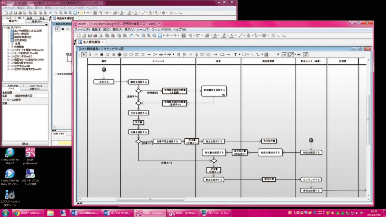Select ログイン遷移図 item in structure tree
Image resolution: width=386 pixels, height=217 pixels.
point(21,34)
